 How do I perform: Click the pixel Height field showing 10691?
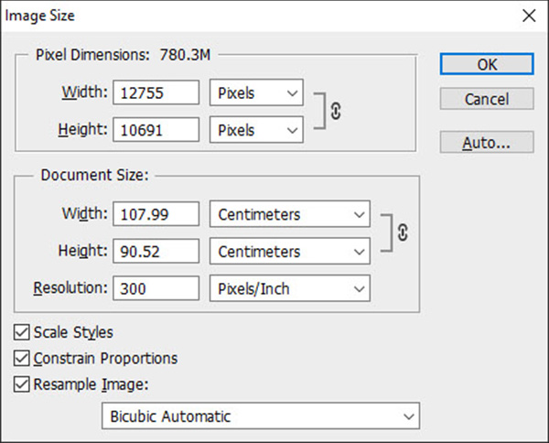point(156,130)
